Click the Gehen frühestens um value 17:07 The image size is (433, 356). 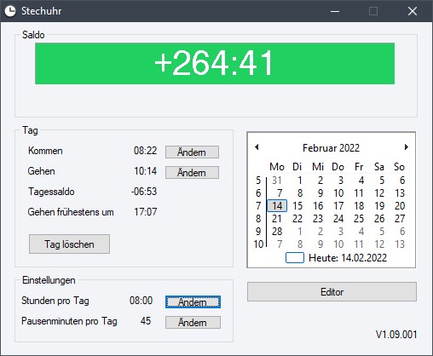(x=145, y=212)
